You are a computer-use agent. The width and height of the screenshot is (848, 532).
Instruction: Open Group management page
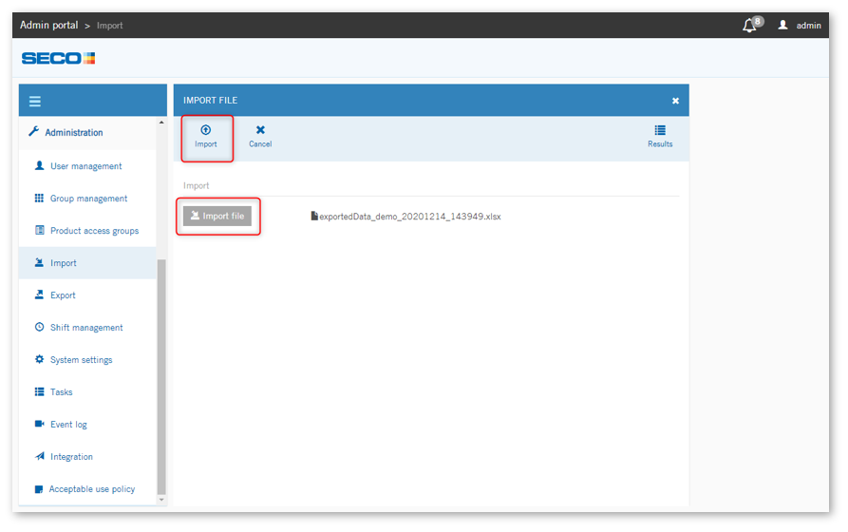click(x=87, y=199)
